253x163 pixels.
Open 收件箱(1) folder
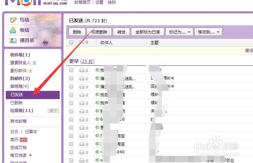click(20, 55)
